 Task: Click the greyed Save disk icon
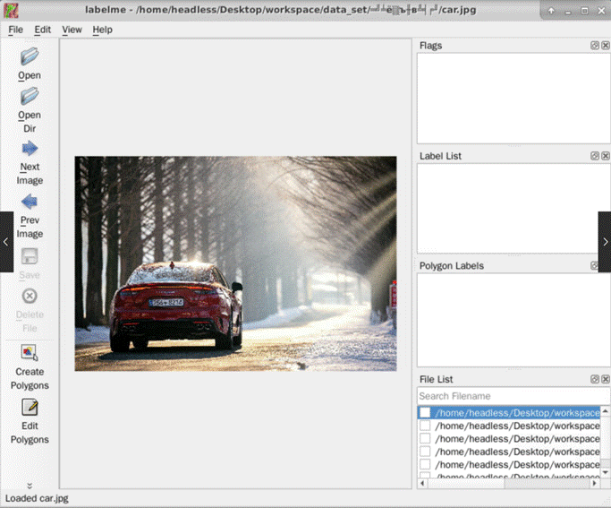(x=30, y=256)
